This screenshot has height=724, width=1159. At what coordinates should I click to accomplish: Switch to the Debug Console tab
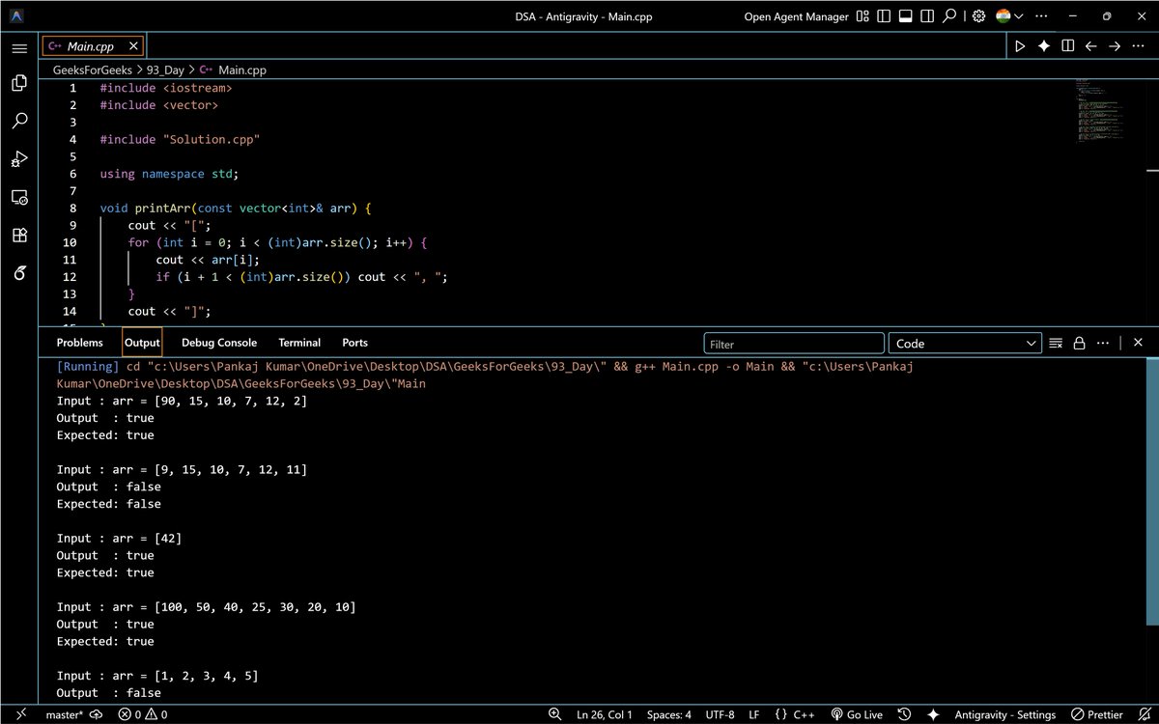[x=219, y=343]
